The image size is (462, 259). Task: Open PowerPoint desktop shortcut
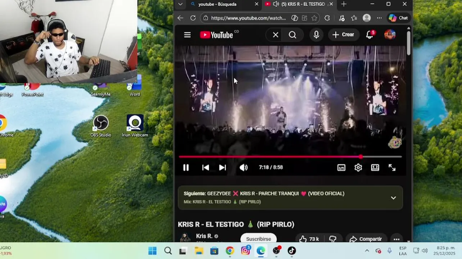[x=32, y=89]
